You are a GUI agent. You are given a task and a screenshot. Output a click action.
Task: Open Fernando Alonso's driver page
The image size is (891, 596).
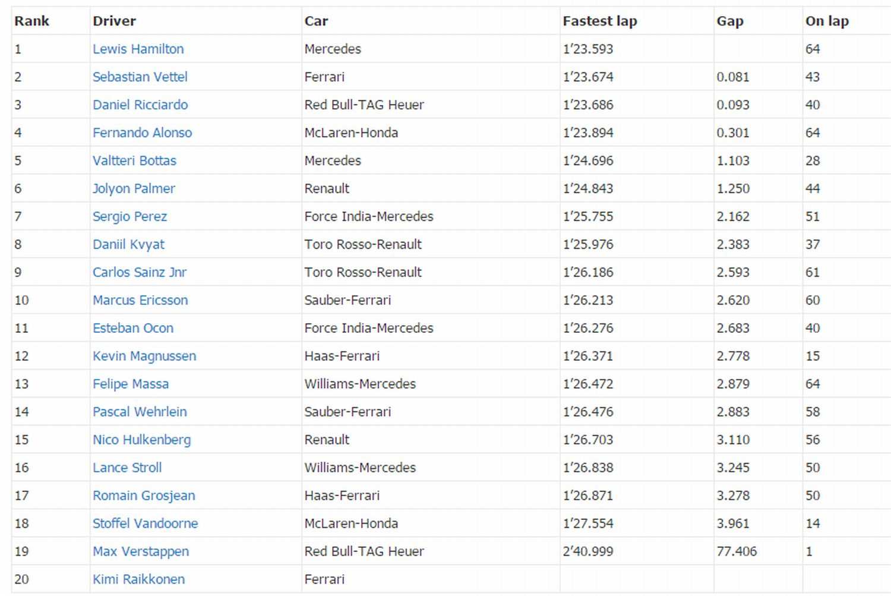click(x=143, y=133)
